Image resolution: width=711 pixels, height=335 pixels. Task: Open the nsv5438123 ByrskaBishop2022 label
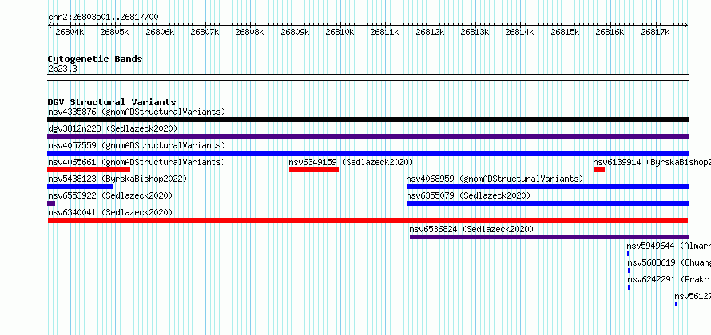coord(117,179)
